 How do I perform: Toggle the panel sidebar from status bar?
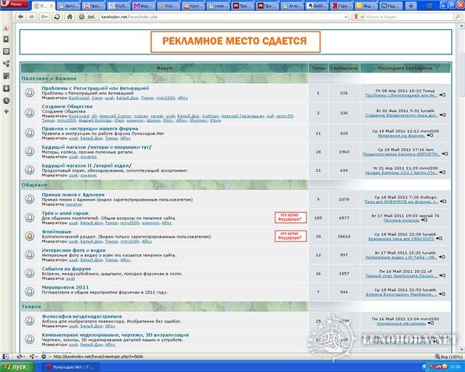click(5, 356)
